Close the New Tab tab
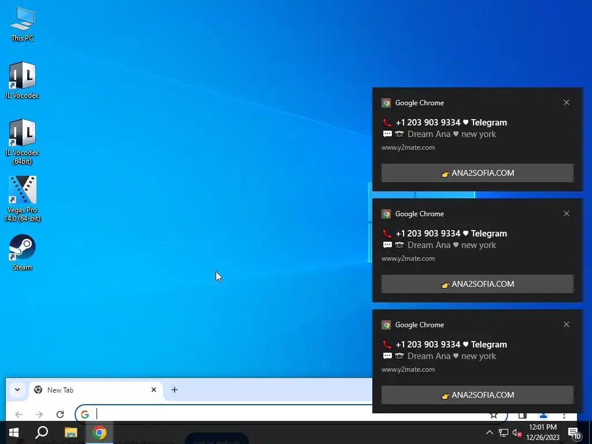Viewport: 592px width, 444px height. pos(154,390)
